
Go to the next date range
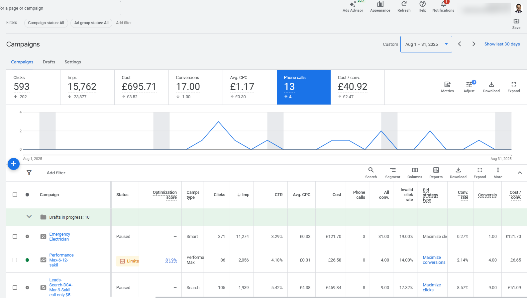coord(474,44)
